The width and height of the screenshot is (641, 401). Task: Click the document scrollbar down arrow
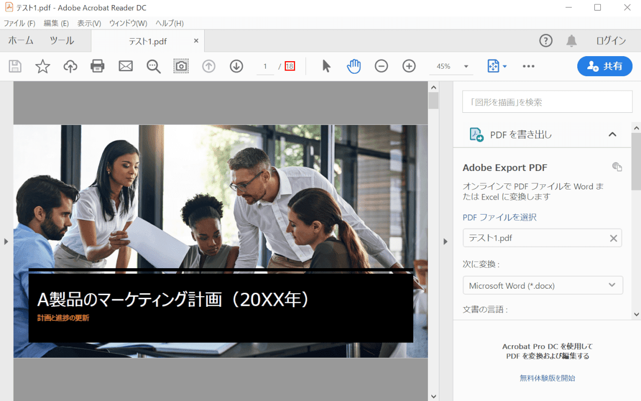433,396
